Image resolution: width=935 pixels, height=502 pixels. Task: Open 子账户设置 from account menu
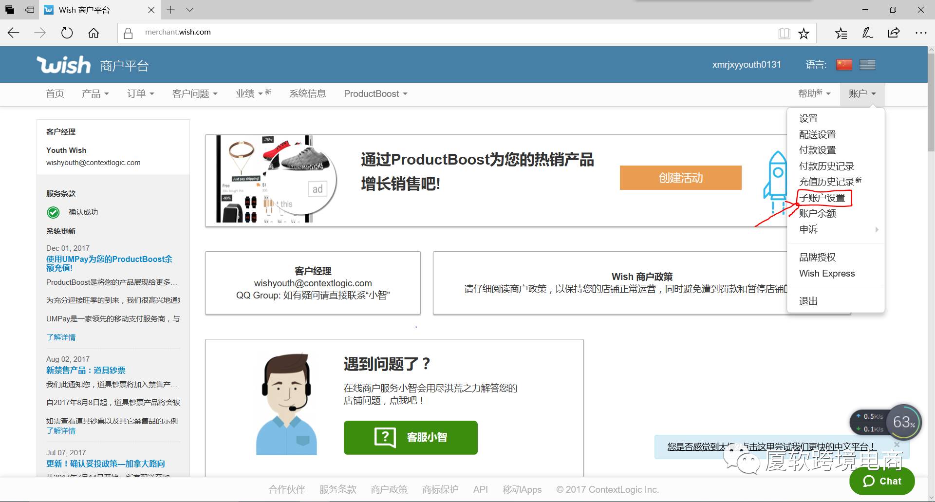(823, 198)
